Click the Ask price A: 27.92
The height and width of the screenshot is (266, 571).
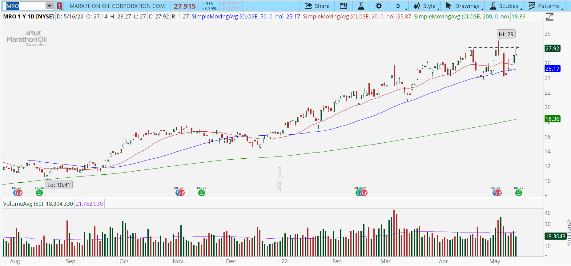click(231, 9)
